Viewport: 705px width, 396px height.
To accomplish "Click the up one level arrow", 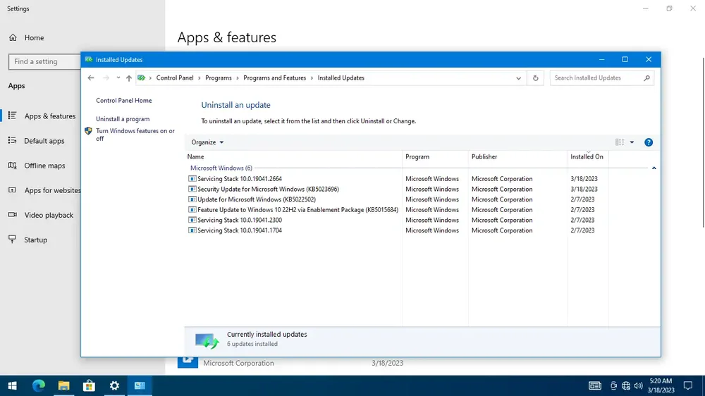I will pos(129,78).
